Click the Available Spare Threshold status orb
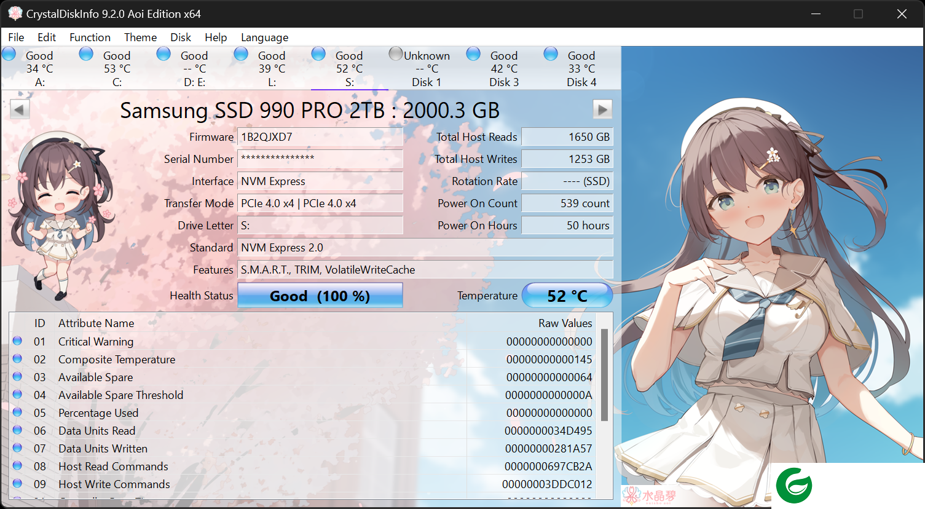925x509 pixels. click(17, 394)
